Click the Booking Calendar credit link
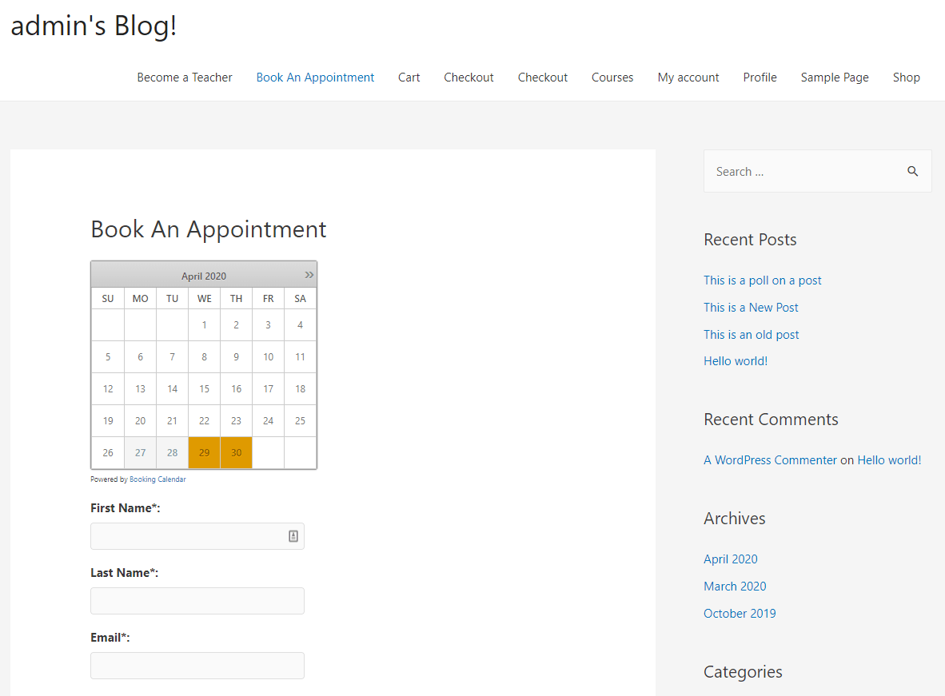This screenshot has height=696, width=945. click(158, 479)
